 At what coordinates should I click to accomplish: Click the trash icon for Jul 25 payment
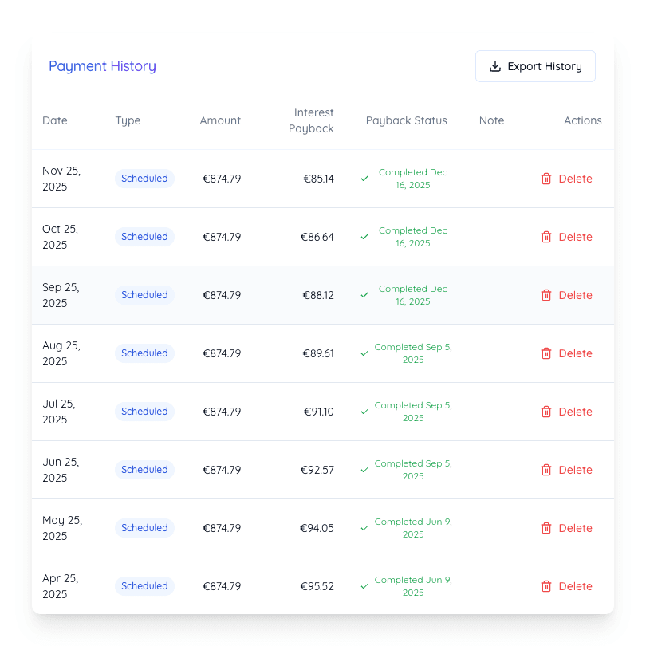pyautogui.click(x=546, y=412)
